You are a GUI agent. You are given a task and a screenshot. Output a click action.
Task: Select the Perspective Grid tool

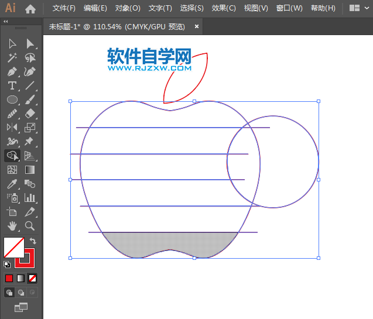click(x=30, y=156)
